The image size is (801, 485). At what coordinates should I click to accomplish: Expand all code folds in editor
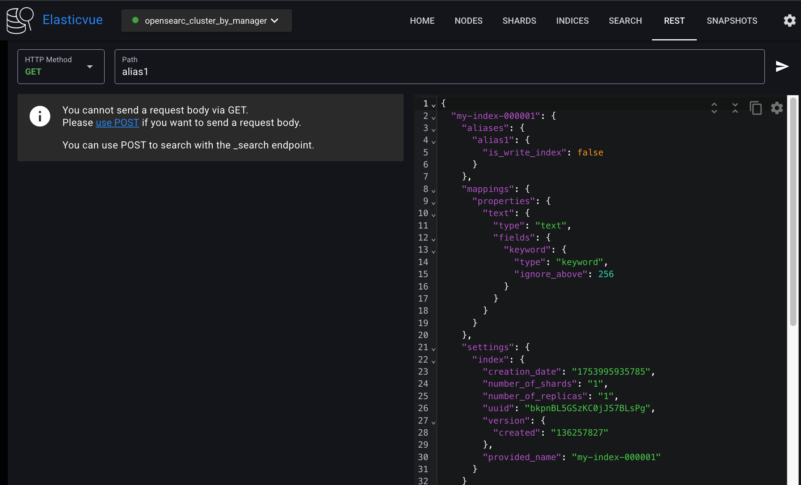pos(714,108)
